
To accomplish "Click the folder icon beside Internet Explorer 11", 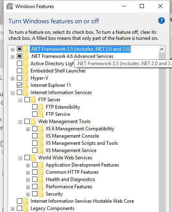I will click(26, 85).
